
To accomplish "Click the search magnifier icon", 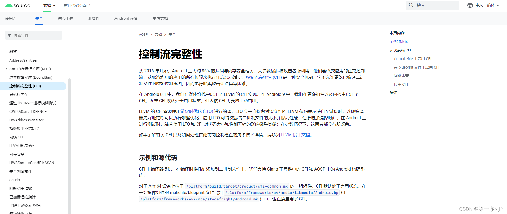I will coord(411,5).
